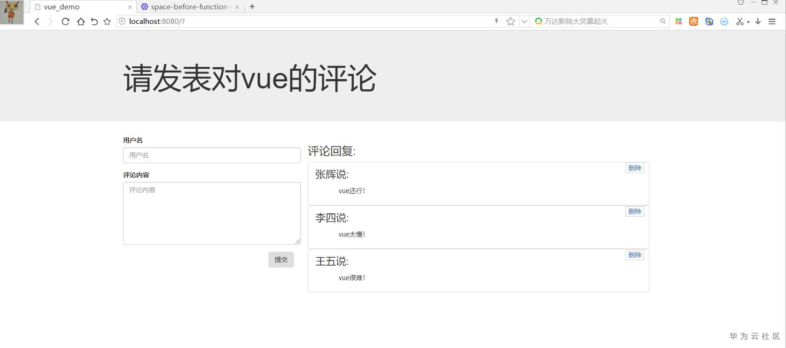Go forward to the next page
The image size is (786, 348).
51,22
